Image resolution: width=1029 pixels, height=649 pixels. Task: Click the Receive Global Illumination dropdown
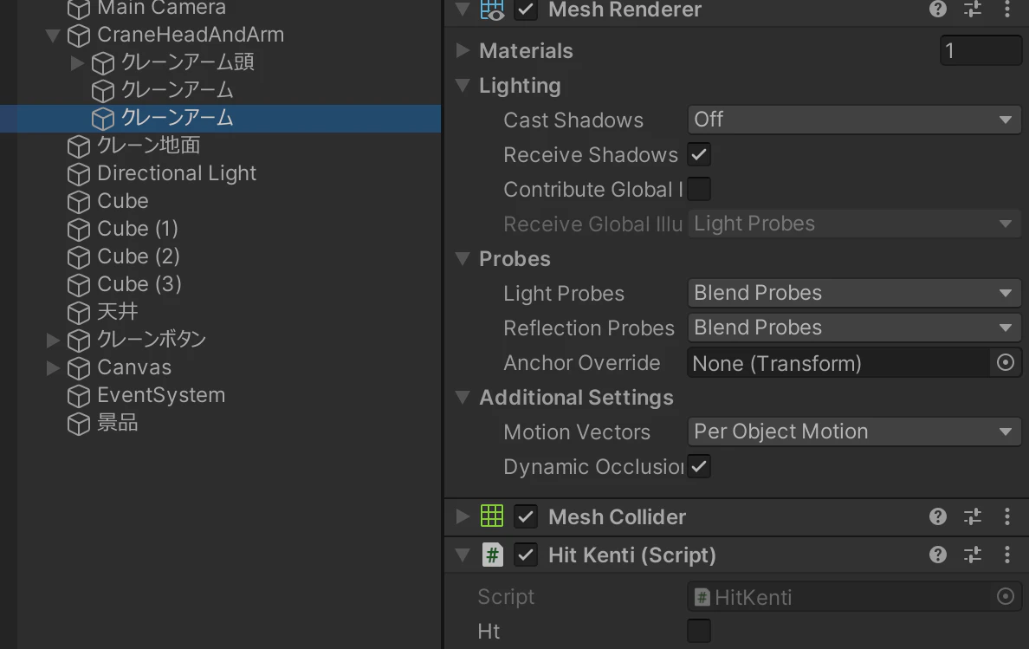pos(854,224)
